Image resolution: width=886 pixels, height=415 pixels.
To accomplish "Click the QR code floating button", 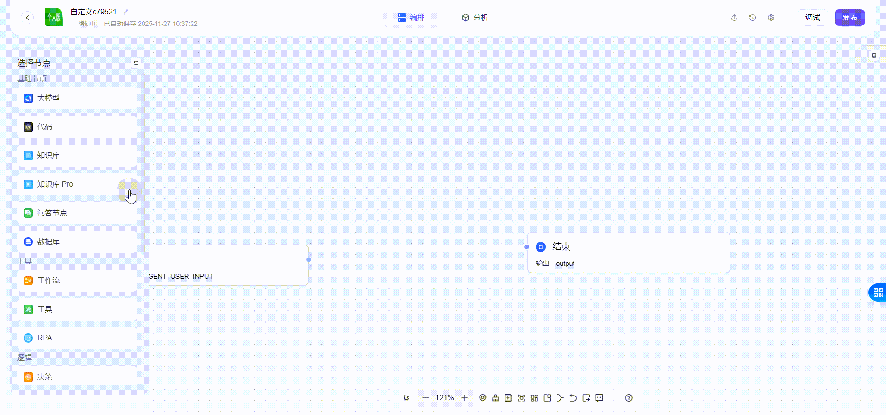I will point(878,292).
